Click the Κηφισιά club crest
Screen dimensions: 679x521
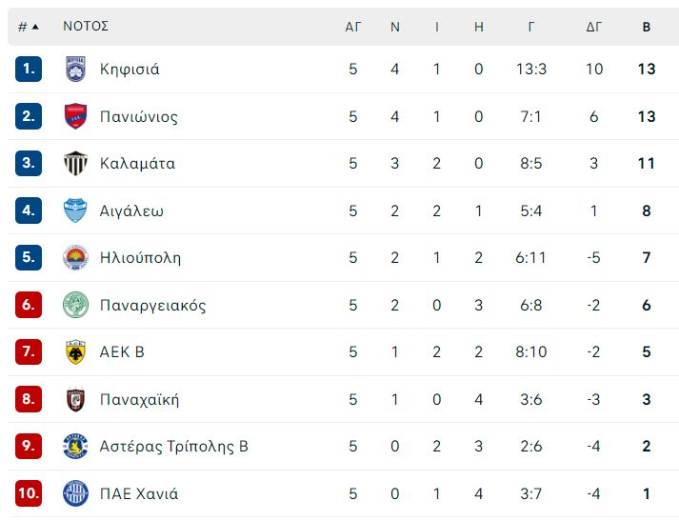coord(75,69)
